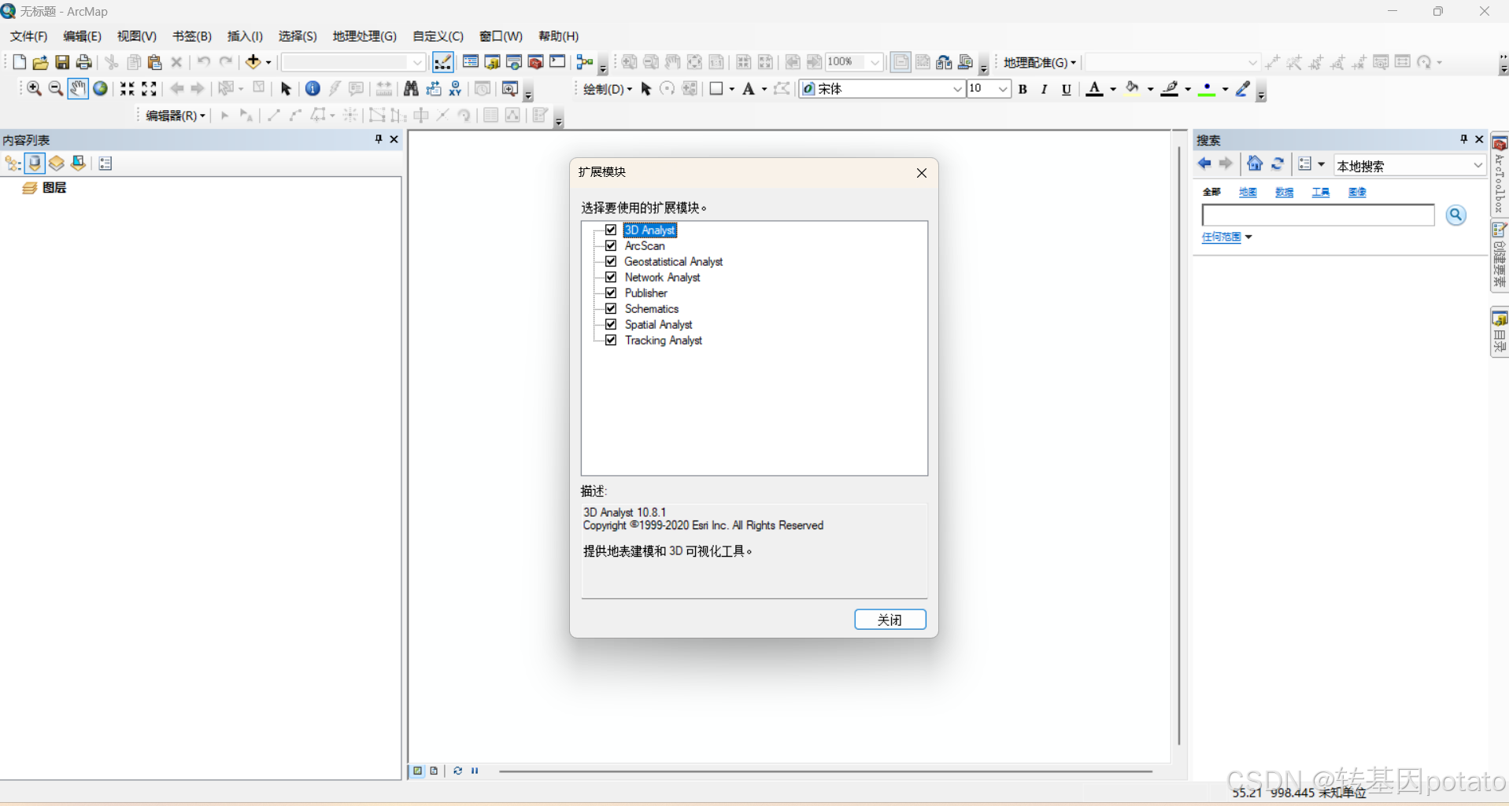Toggle Geostatistical Analyst checkbox
The height and width of the screenshot is (806, 1509).
point(611,261)
